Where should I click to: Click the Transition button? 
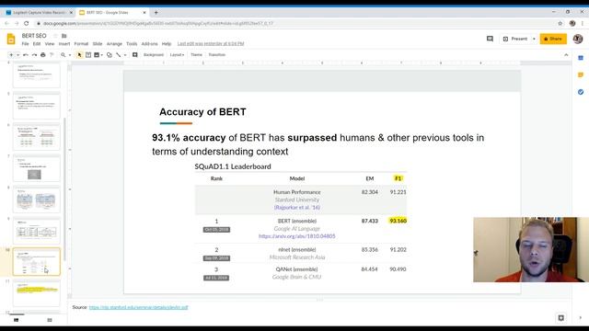[x=217, y=55]
